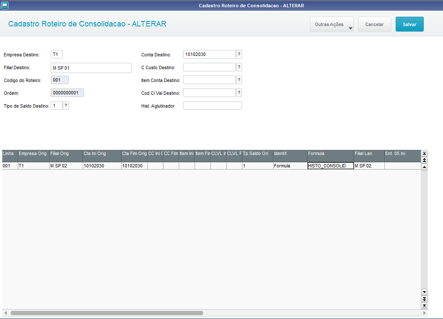Open lookup for Item Conta Destino field
The width and height of the screenshot is (443, 319).
click(x=239, y=80)
